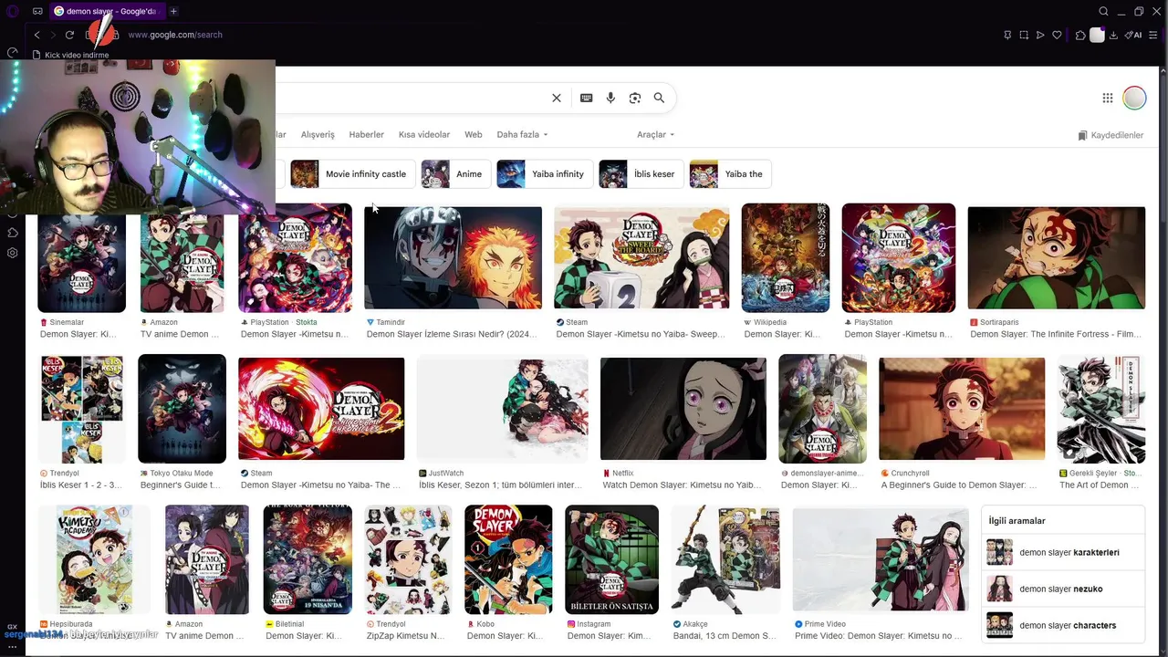Search demon slayer nezuko related query
Viewport: 1168px width, 657px height.
coord(1063,589)
